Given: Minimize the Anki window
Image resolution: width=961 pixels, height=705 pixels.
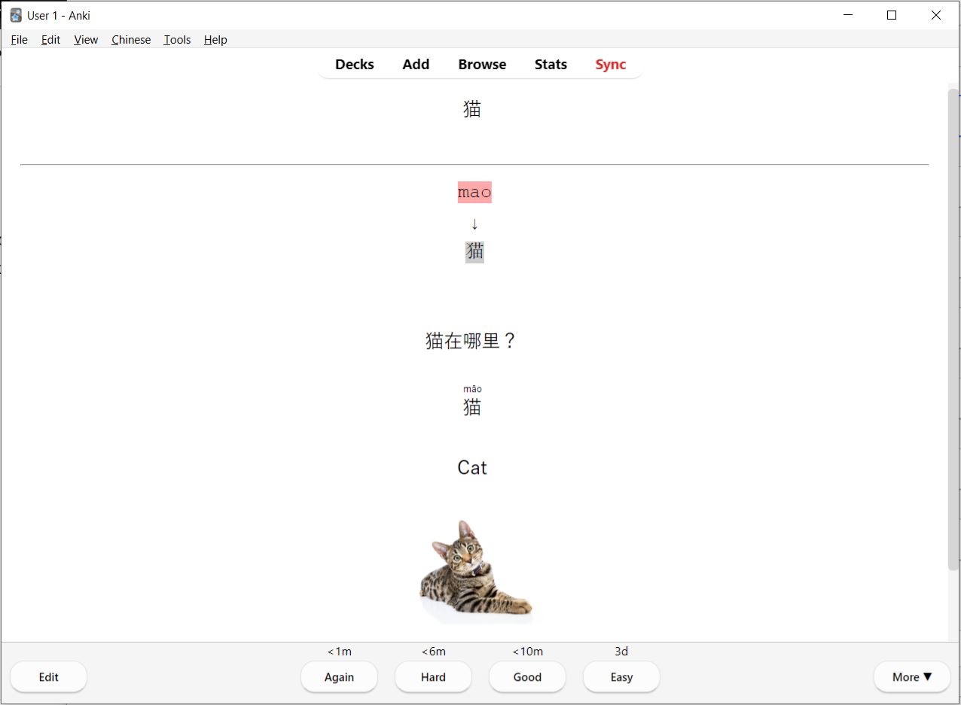Looking at the screenshot, I should coord(848,15).
